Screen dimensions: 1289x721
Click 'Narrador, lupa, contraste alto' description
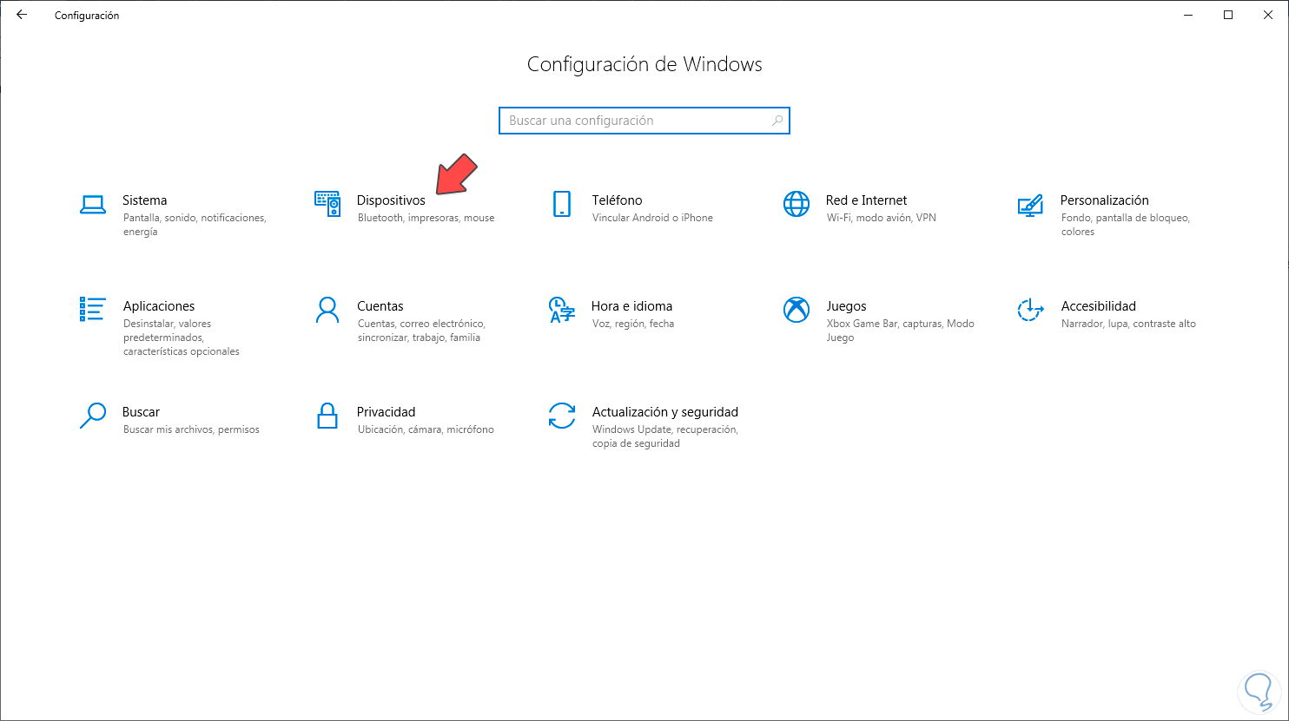[x=1129, y=324]
